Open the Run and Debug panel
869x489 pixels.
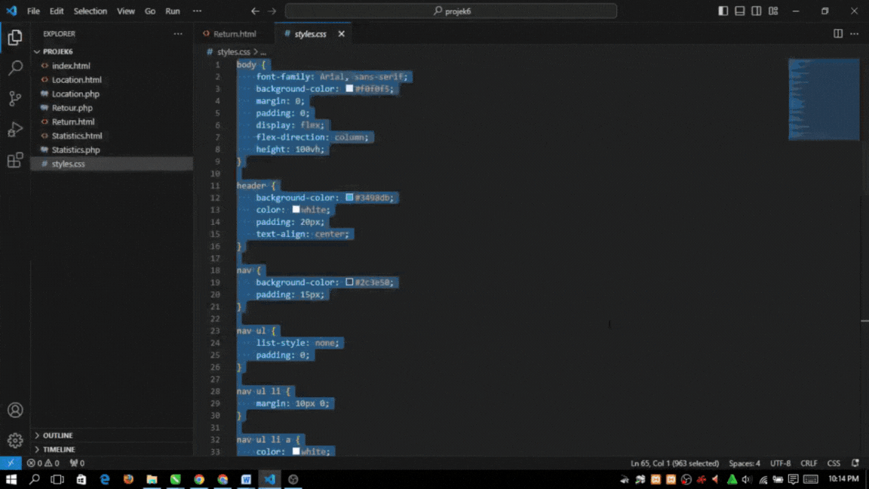pos(15,130)
